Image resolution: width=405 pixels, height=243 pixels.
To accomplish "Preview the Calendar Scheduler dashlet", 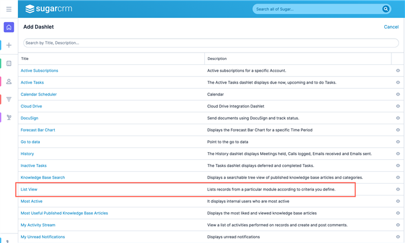I will 398,94.
